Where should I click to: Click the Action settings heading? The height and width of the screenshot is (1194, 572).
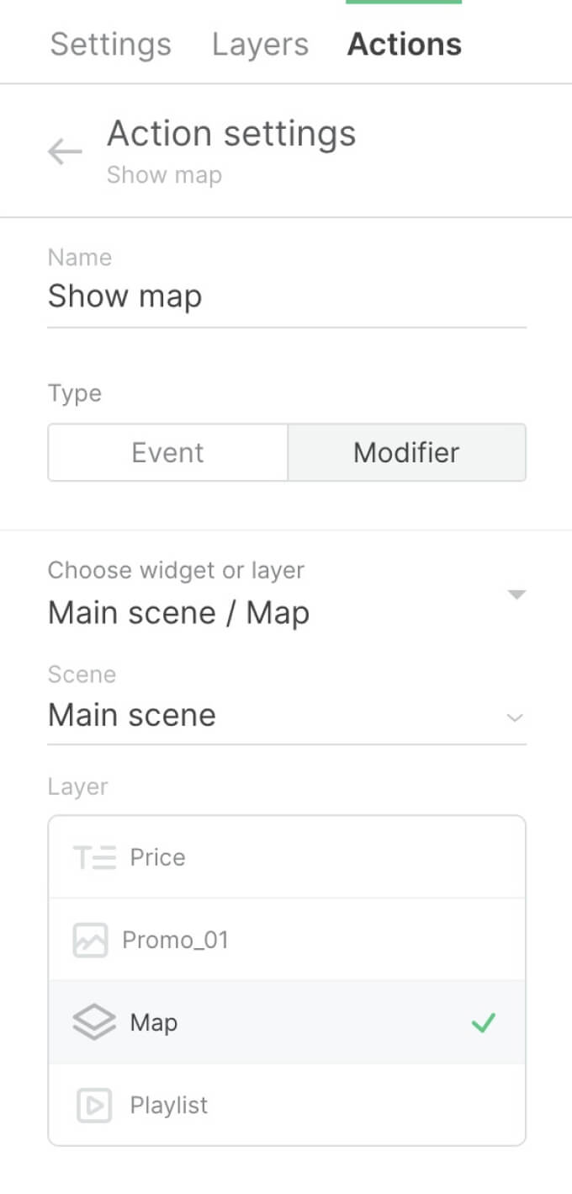point(231,134)
